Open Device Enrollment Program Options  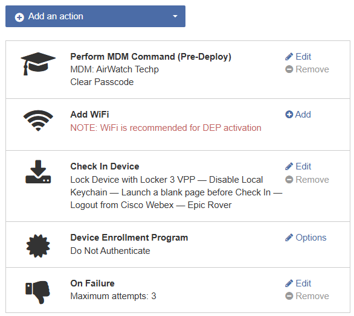[306, 238]
